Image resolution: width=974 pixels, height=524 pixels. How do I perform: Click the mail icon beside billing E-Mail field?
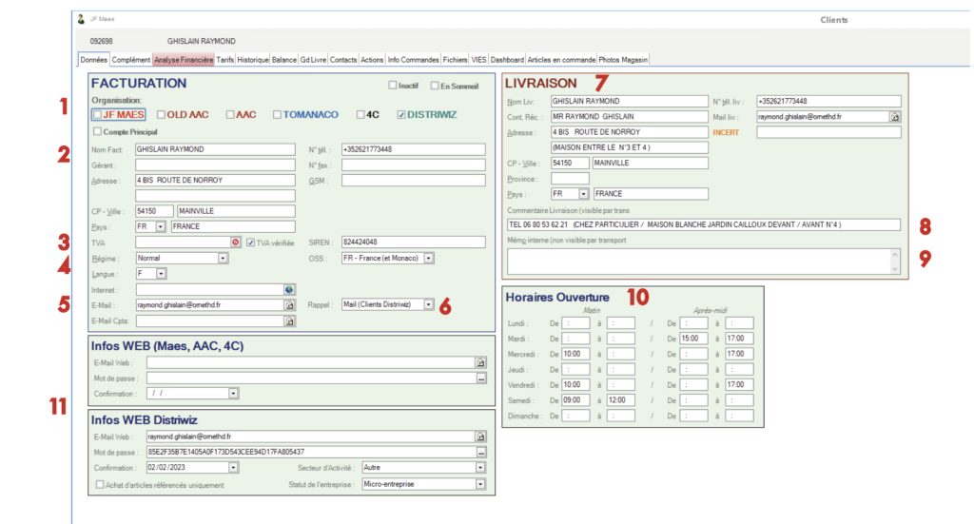290,305
